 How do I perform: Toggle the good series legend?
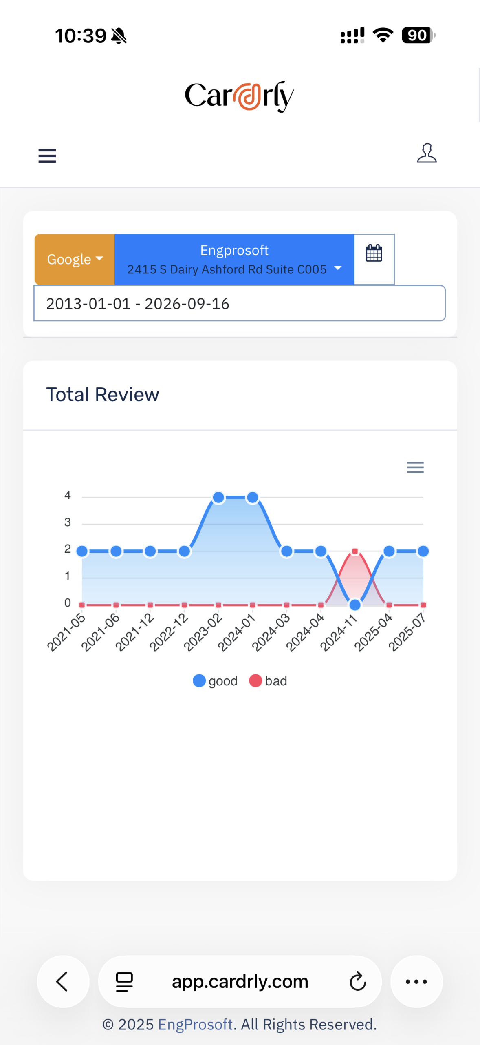[215, 681]
